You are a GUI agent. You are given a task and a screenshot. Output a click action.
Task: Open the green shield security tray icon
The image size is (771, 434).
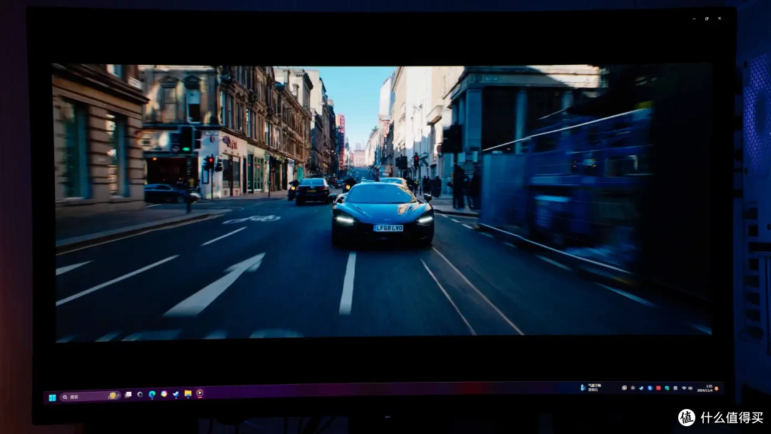667,388
